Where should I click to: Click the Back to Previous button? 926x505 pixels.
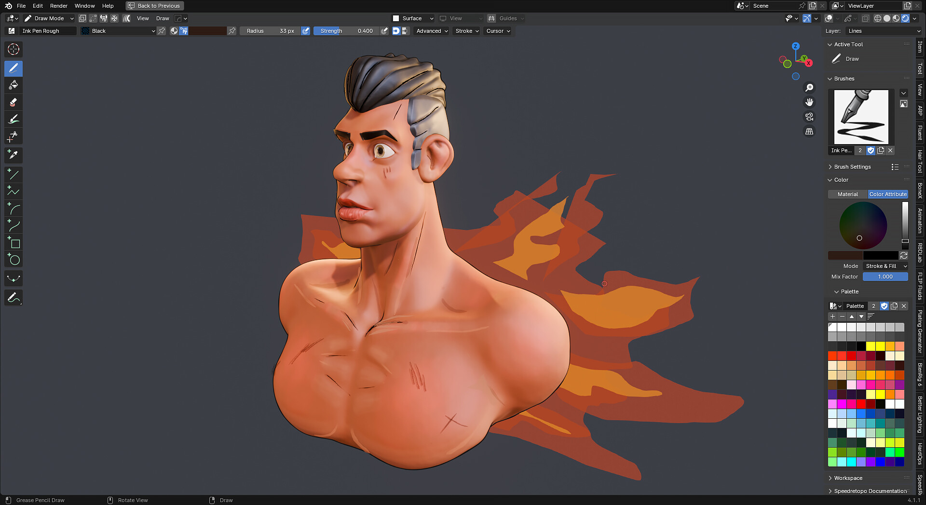coord(154,6)
